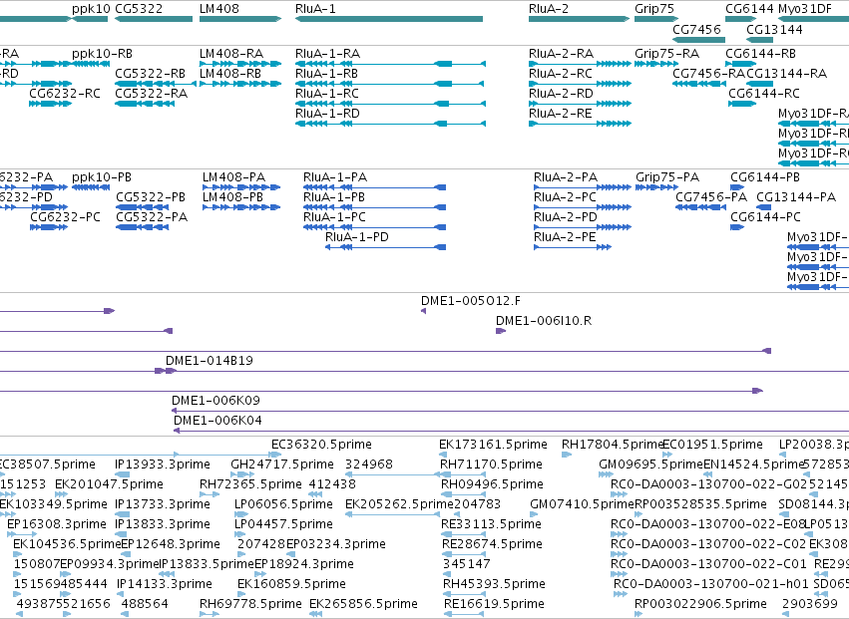Select clone feature DME1-006K04

(218, 421)
